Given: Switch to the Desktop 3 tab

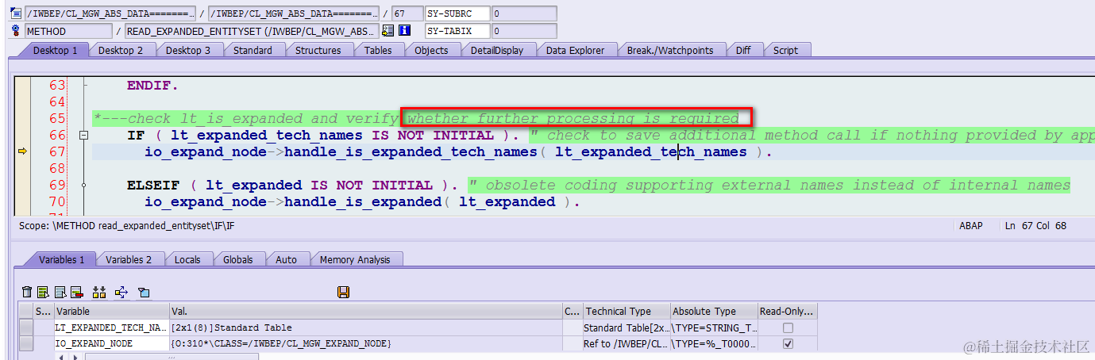Looking at the screenshot, I should (x=188, y=50).
